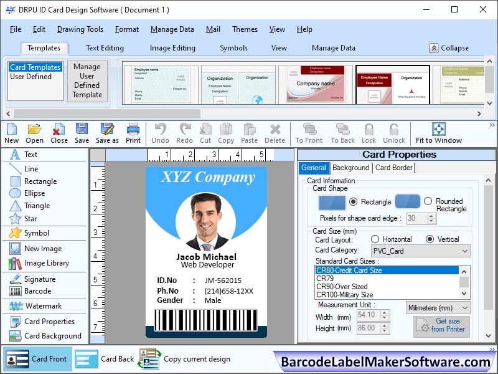Open the Themes menu

[x=245, y=29]
